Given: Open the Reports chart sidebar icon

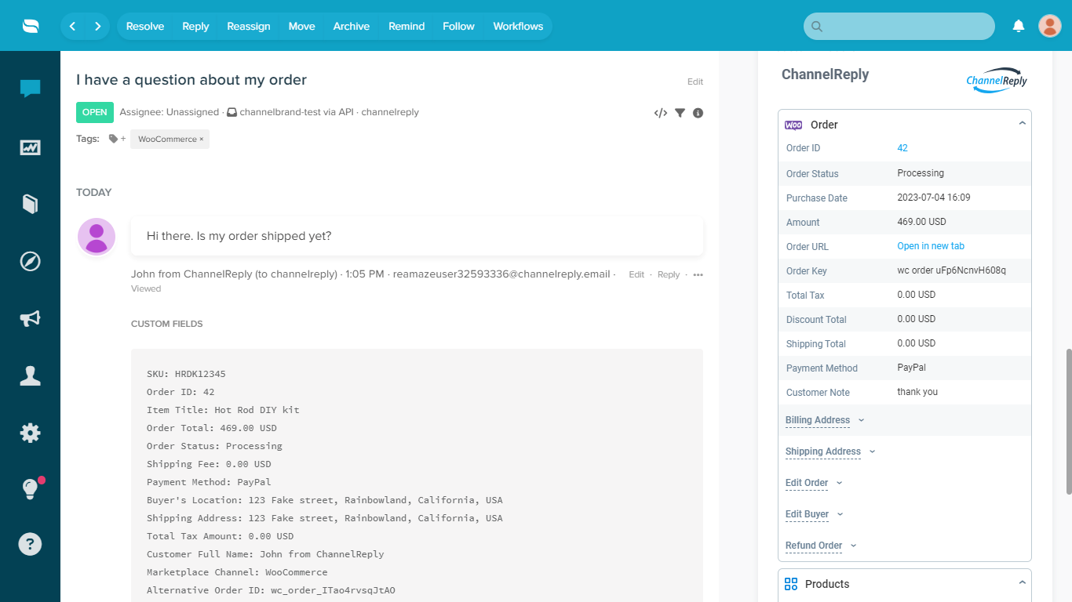Looking at the screenshot, I should 30,147.
